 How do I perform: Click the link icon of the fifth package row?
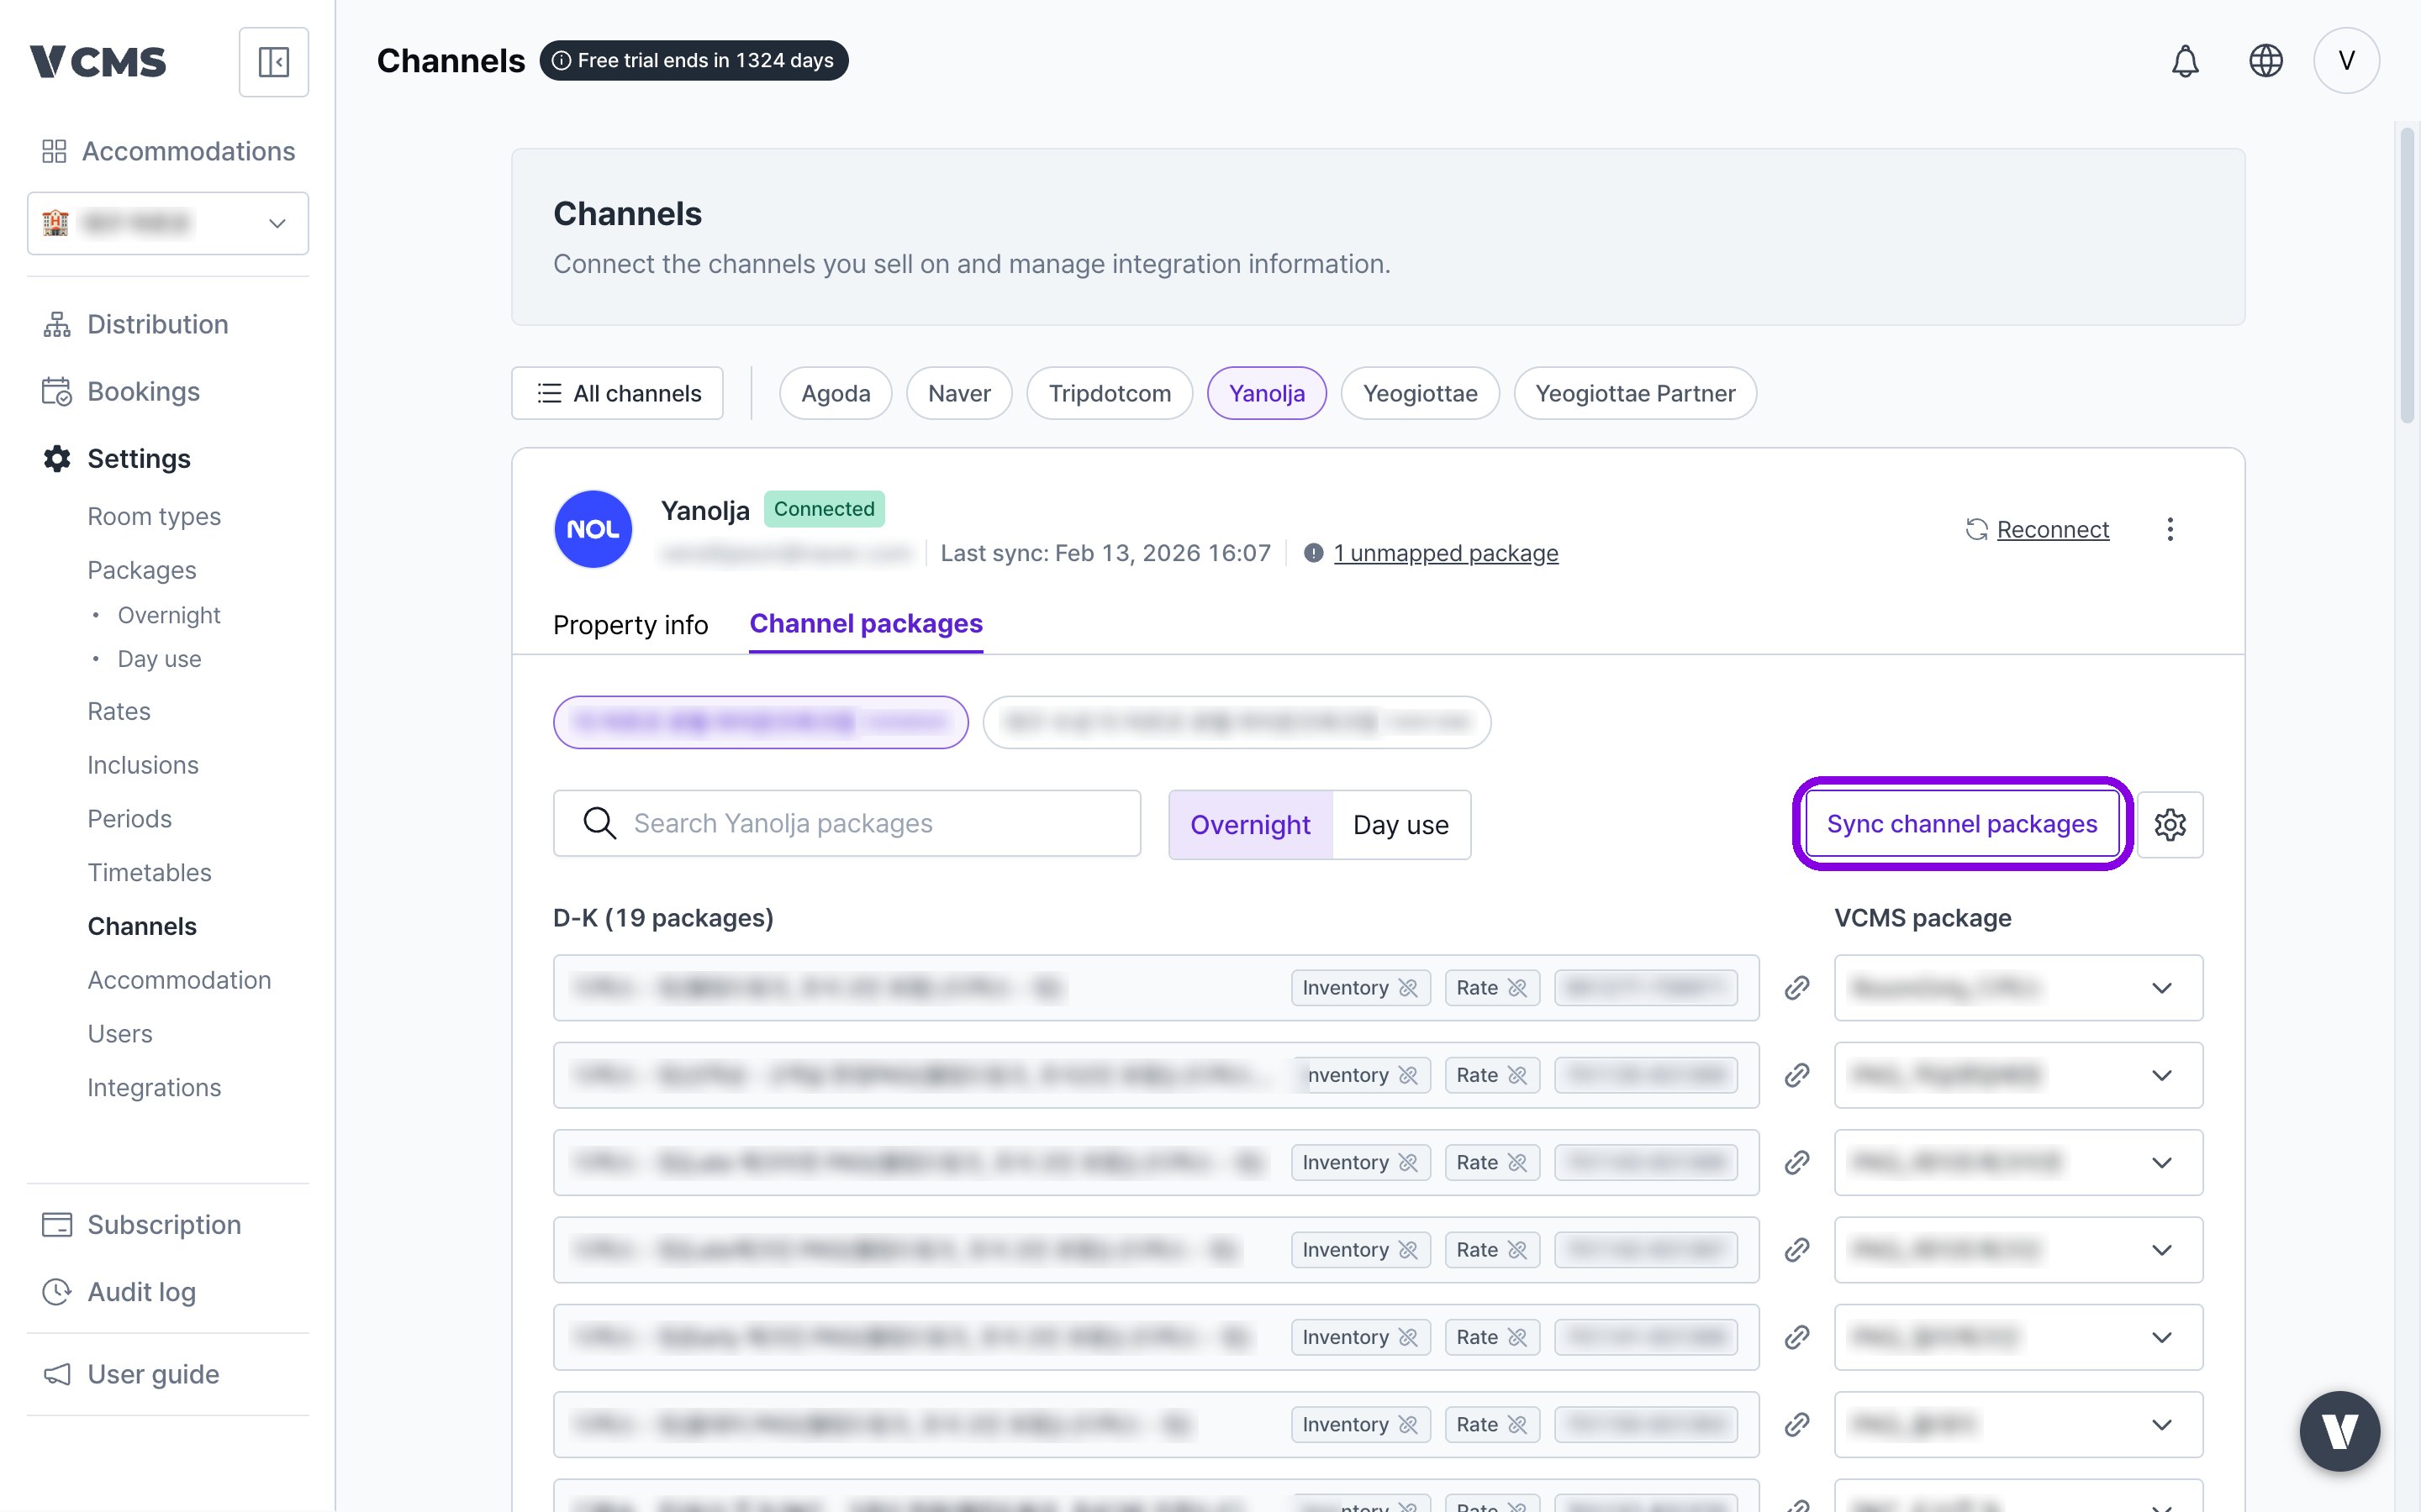1796,1337
